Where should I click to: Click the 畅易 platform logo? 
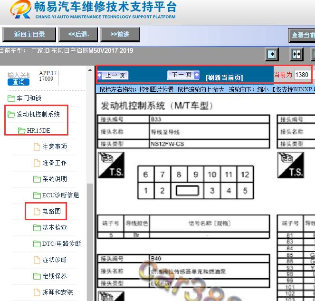(x=21, y=9)
